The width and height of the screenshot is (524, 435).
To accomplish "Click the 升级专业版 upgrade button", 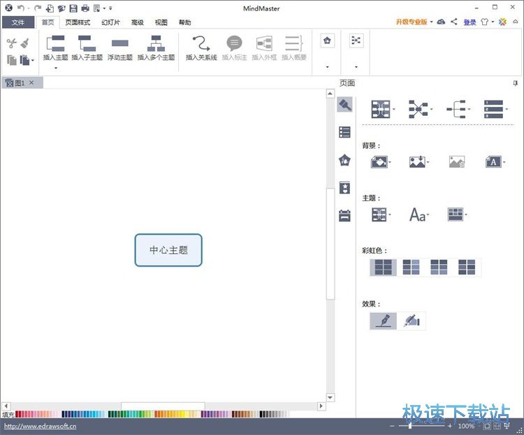I will tap(414, 22).
